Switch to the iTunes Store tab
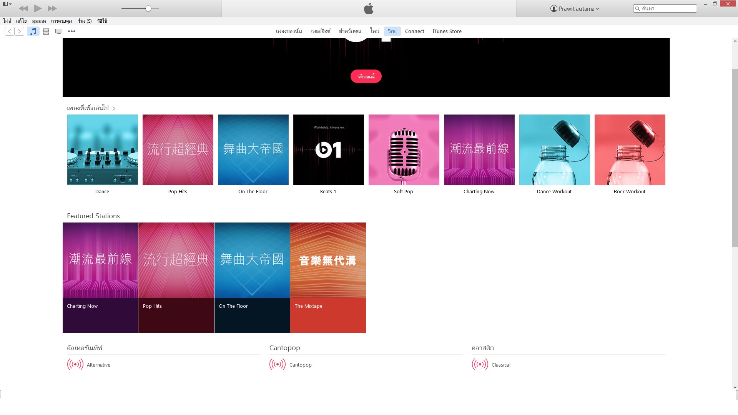 [447, 31]
